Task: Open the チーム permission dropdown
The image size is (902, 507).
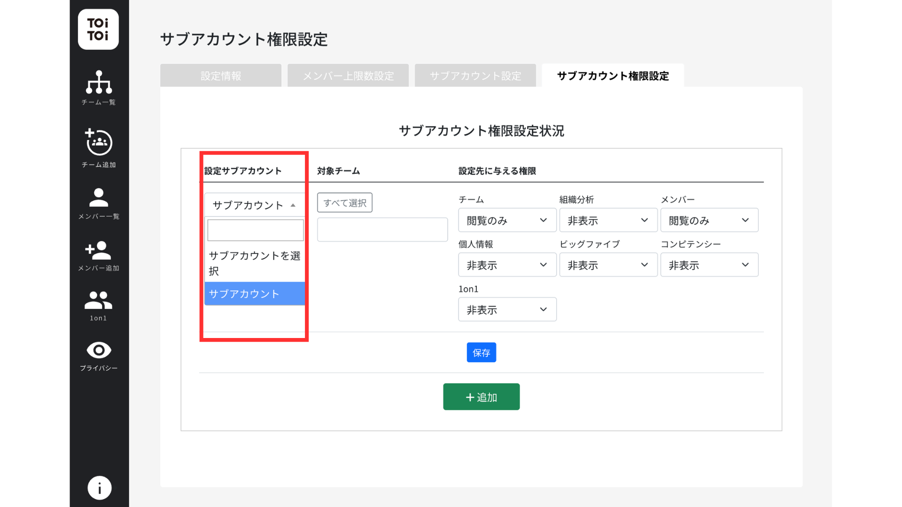Action: 507,220
